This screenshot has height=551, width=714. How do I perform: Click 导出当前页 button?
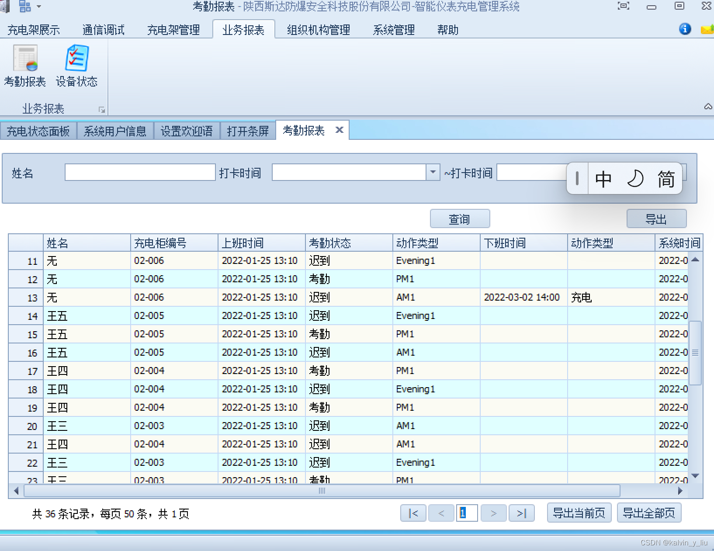(579, 513)
